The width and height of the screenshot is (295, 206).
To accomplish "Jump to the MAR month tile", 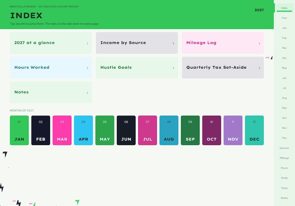I will click(62, 130).
